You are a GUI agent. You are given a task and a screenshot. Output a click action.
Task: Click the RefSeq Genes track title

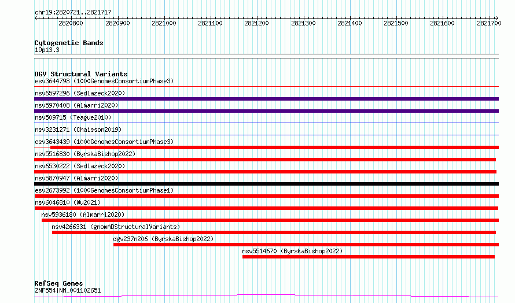tap(58, 283)
